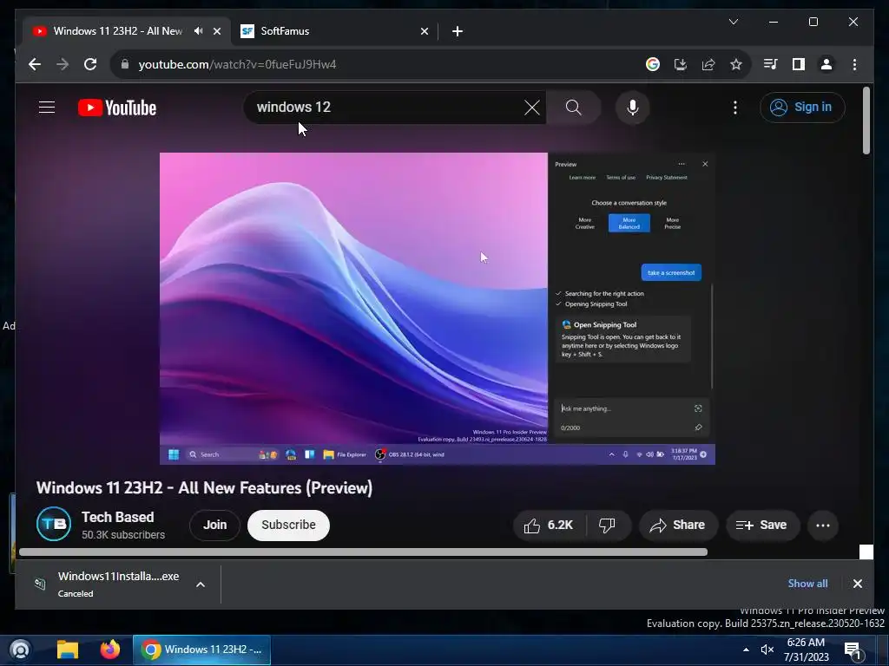Click the share page icon in address bar
This screenshot has height=666, width=889.
pyautogui.click(x=708, y=64)
